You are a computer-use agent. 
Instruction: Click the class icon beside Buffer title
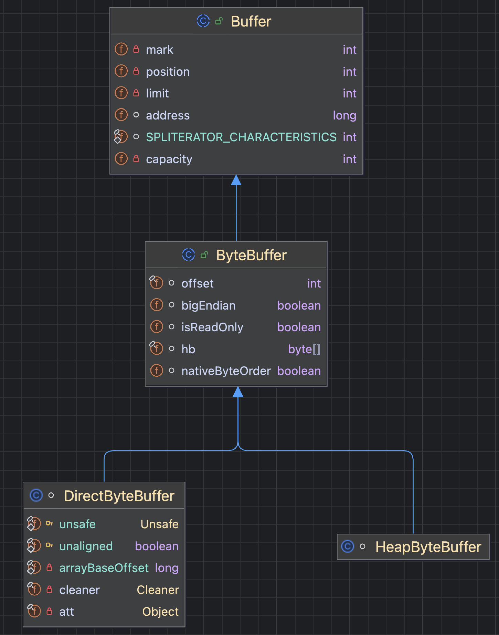click(x=203, y=21)
